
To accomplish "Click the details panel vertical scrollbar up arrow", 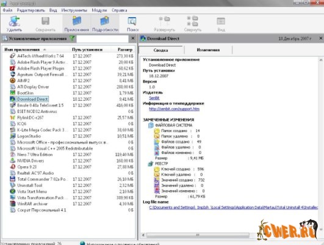I will (321, 60).
